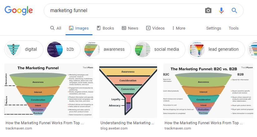This screenshot has width=257, height=137.
Task: Switch to the Books tab
Action: tap(105, 28)
